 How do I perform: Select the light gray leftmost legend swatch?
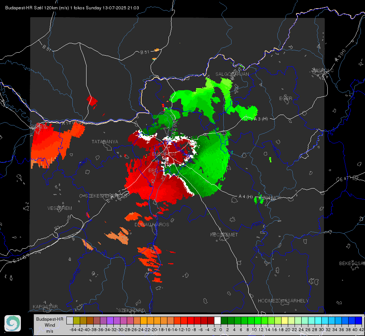(70, 320)
